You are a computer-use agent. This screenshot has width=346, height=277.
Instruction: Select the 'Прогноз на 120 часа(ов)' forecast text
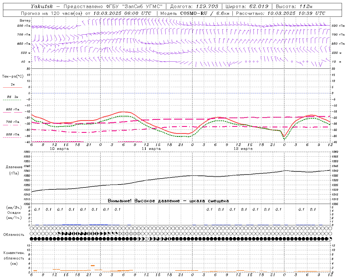pos(52,13)
